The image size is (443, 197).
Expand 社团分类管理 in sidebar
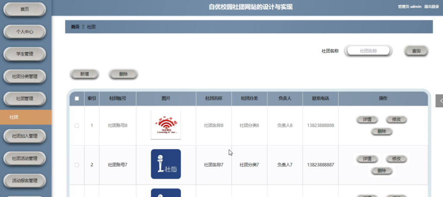coord(25,76)
